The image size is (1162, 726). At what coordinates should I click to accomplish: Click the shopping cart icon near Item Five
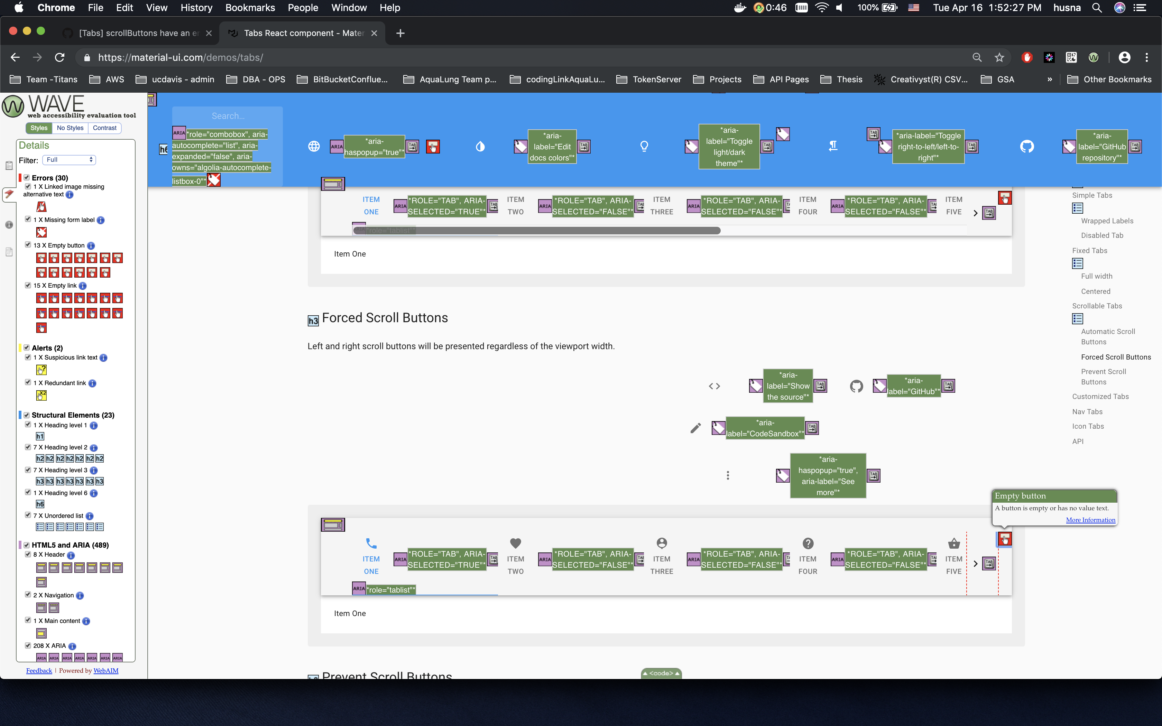953,543
